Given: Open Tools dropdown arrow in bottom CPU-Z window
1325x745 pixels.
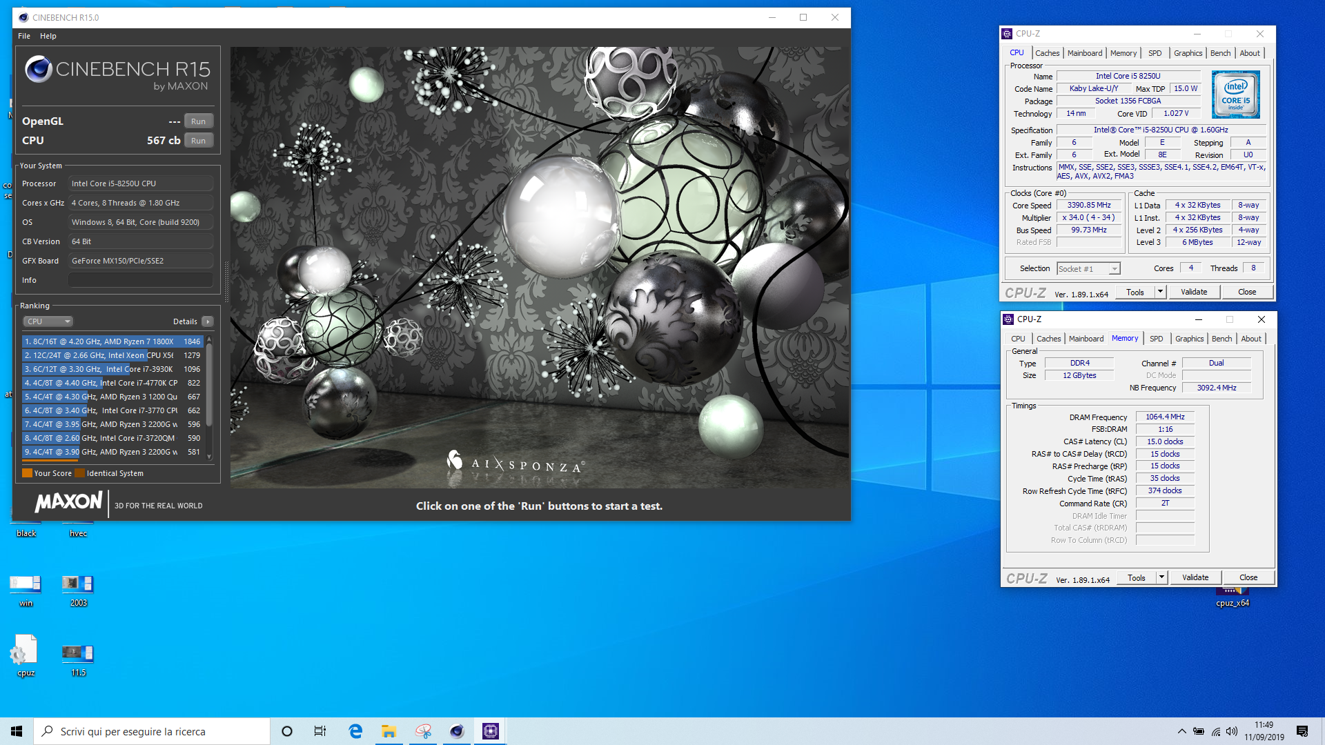Looking at the screenshot, I should tap(1161, 578).
